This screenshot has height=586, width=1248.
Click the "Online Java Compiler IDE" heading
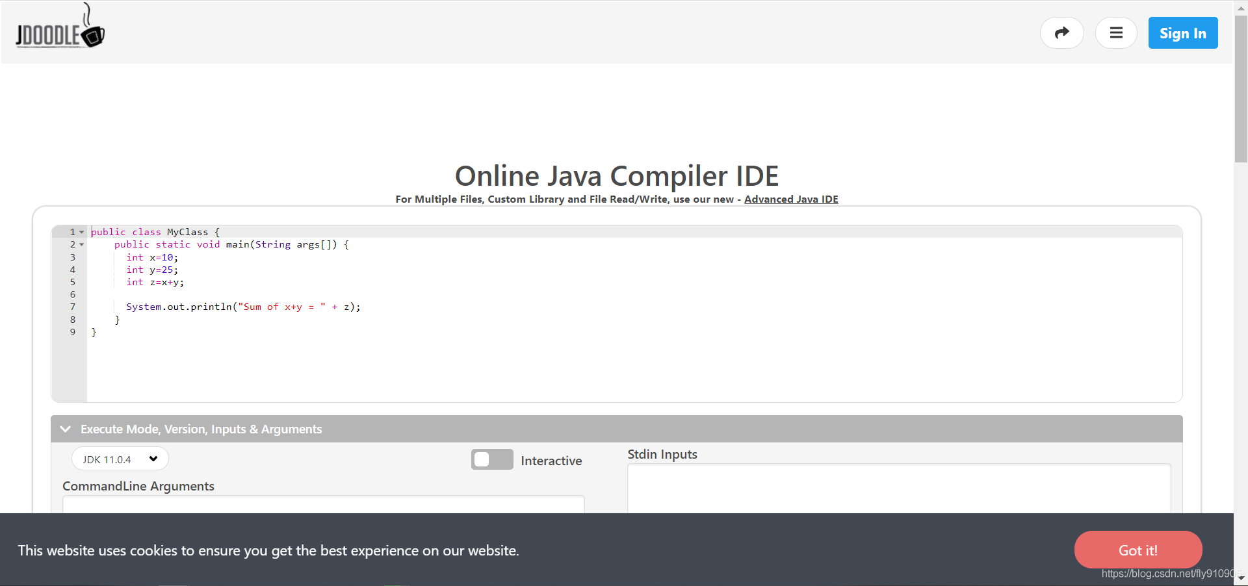tap(617, 176)
